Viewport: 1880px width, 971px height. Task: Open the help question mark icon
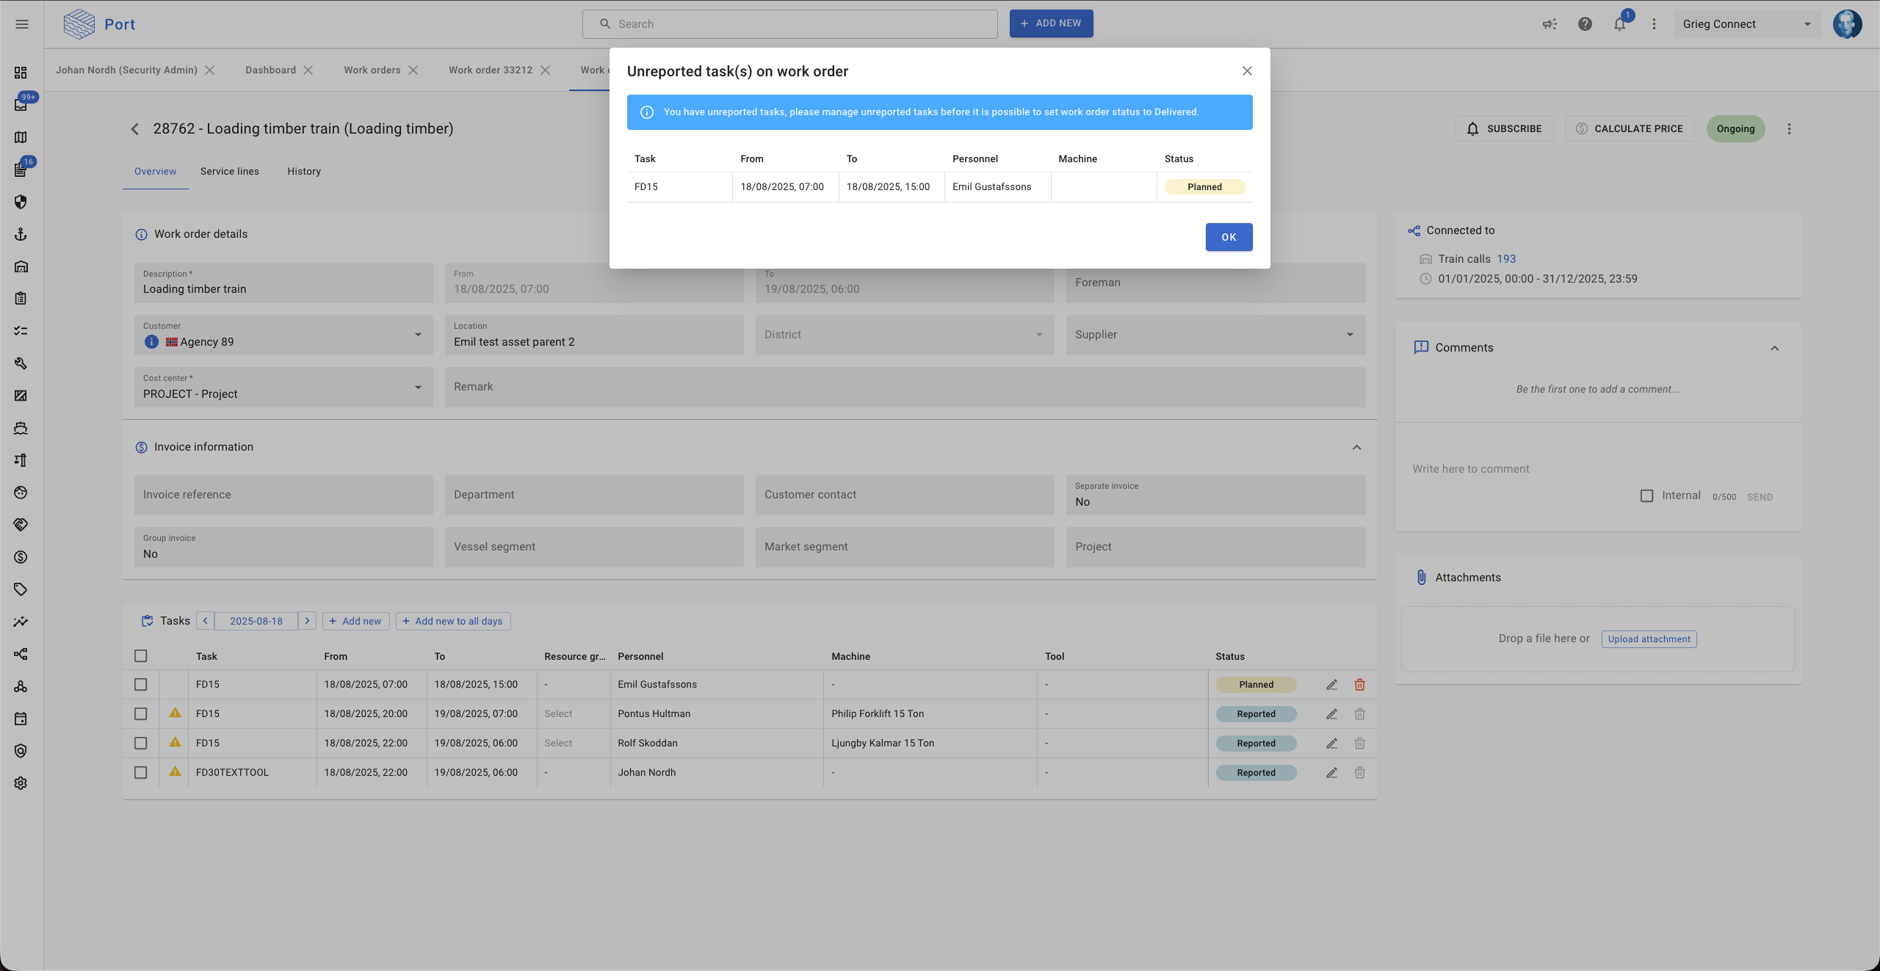(1585, 24)
